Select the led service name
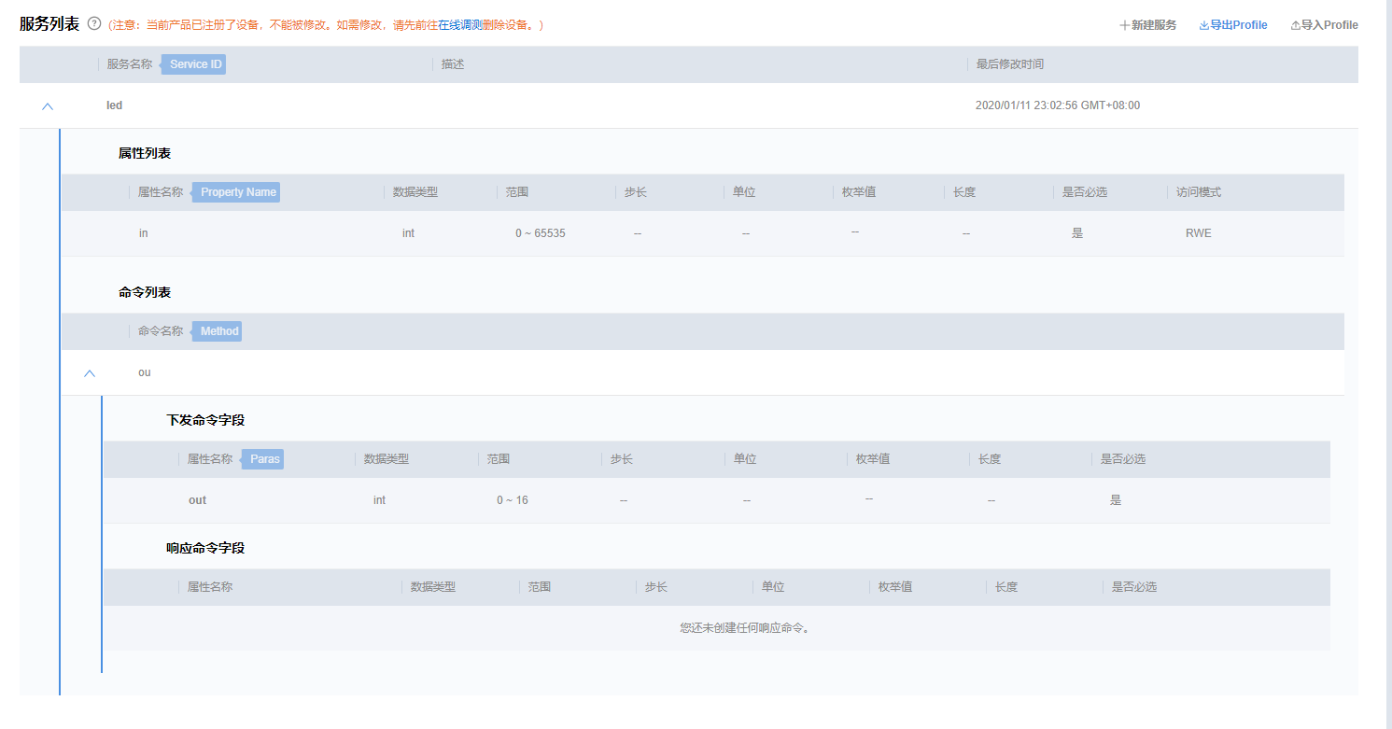 (115, 105)
